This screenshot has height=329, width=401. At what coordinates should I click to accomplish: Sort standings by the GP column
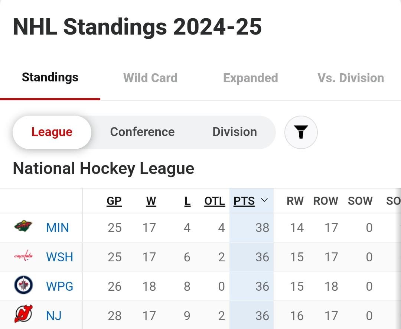click(x=114, y=200)
